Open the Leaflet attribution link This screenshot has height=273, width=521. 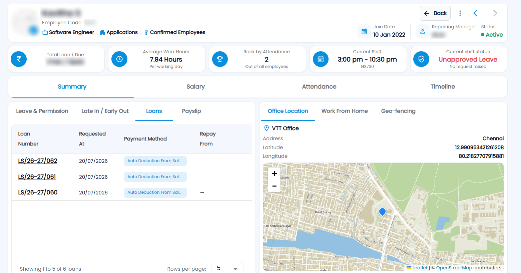(420, 268)
